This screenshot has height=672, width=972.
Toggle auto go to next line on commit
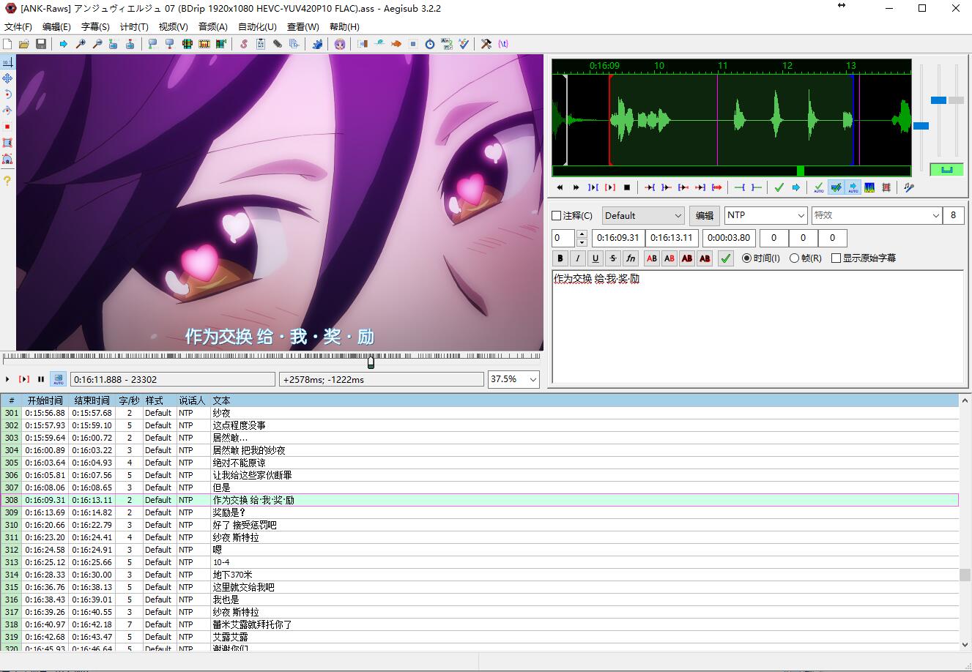(x=836, y=187)
